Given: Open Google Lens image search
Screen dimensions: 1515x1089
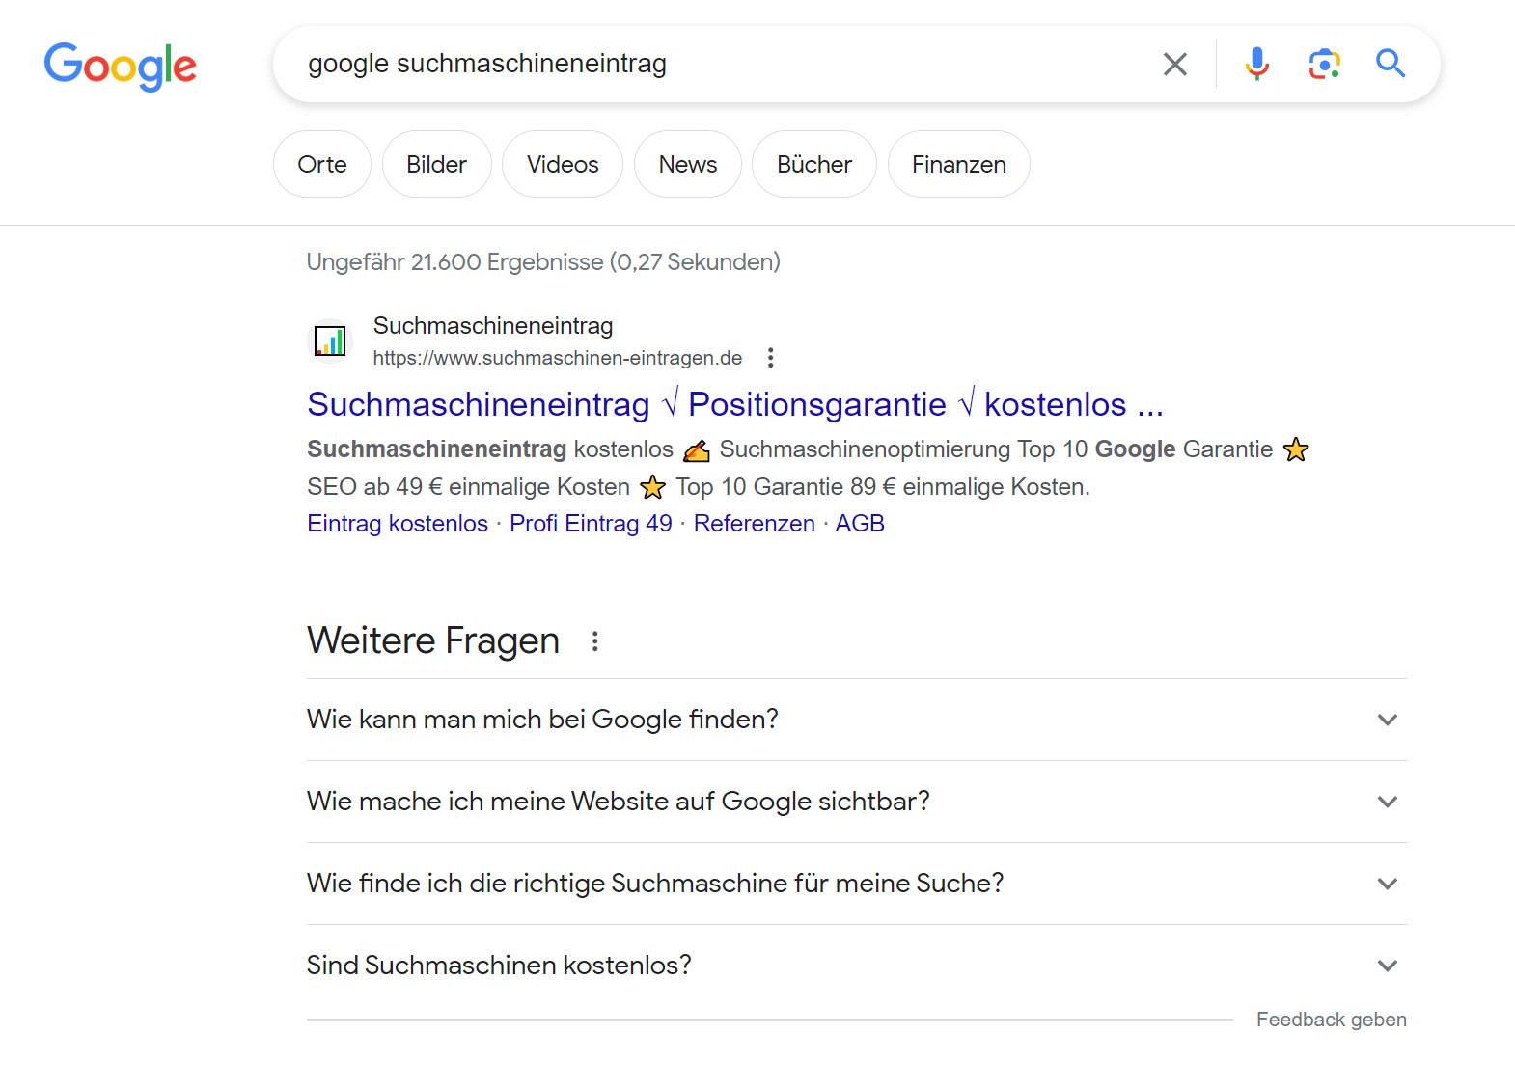Looking at the screenshot, I should [x=1324, y=65].
